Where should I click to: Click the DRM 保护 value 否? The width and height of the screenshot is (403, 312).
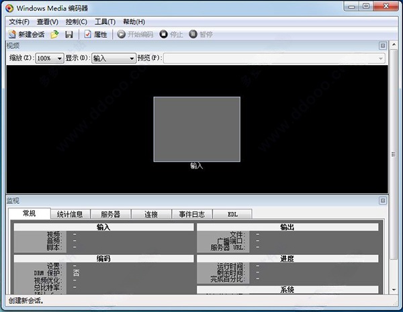coord(77,272)
